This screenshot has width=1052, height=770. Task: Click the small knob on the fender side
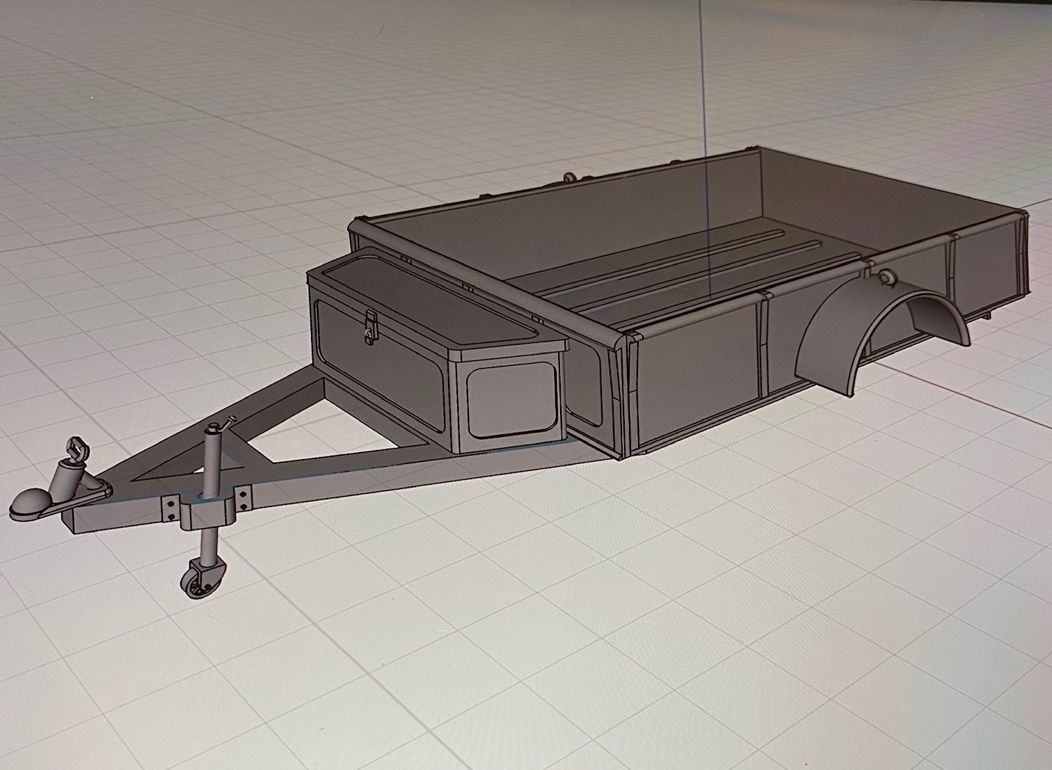tap(888, 277)
